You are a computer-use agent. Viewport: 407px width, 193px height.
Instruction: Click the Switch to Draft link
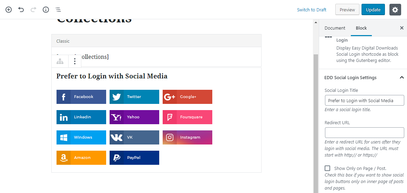click(312, 10)
